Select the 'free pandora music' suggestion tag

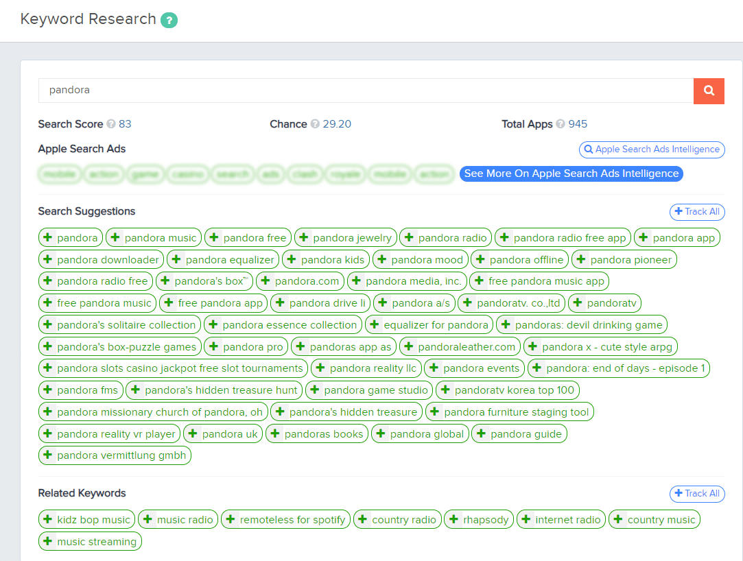(97, 302)
